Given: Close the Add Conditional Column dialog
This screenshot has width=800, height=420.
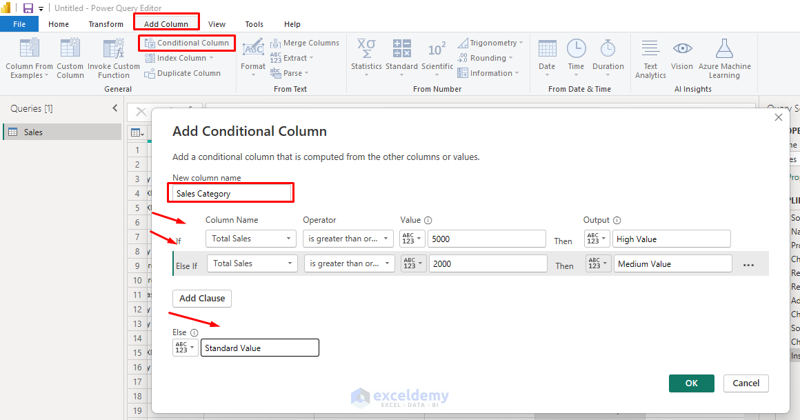Looking at the screenshot, I should [779, 117].
